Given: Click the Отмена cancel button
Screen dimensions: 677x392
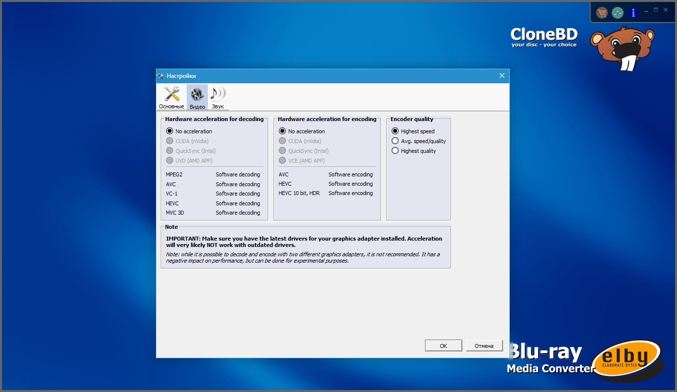Looking at the screenshot, I should tap(484, 345).
